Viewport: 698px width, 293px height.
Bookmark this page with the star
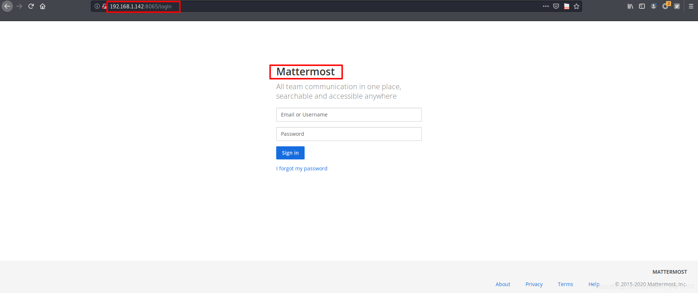576,6
